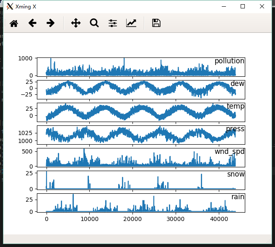Click the 'pollution' subplot label
The height and width of the screenshot is (247, 275).
[229, 61]
